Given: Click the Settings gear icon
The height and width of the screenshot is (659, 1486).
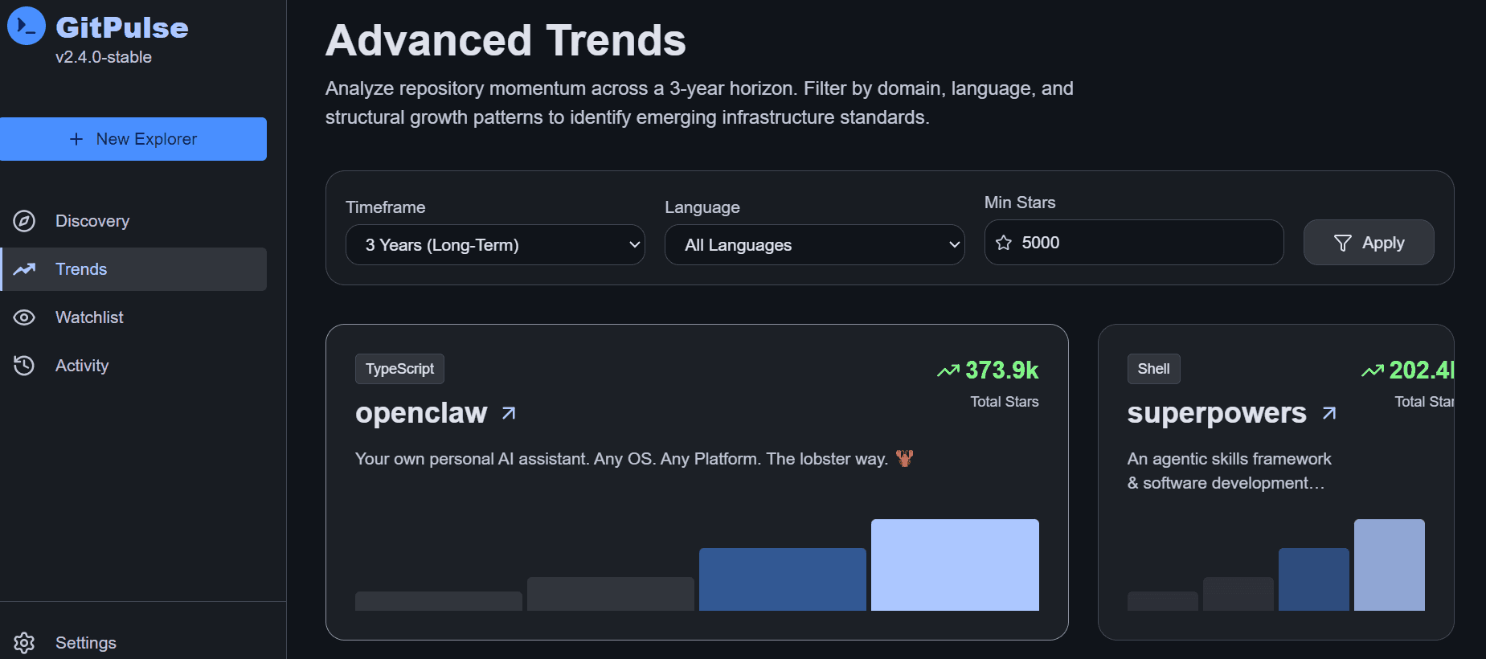Looking at the screenshot, I should pos(24,643).
